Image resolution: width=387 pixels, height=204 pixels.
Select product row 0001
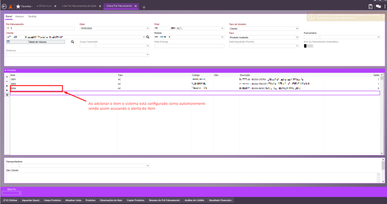pos(195,79)
